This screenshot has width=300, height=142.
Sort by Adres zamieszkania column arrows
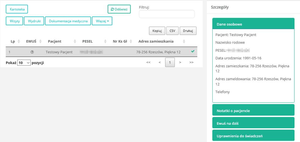click(184, 41)
